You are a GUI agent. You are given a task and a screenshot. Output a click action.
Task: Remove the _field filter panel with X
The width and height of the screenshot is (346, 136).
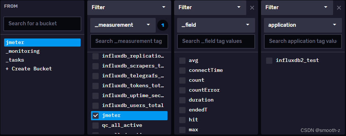(252, 8)
